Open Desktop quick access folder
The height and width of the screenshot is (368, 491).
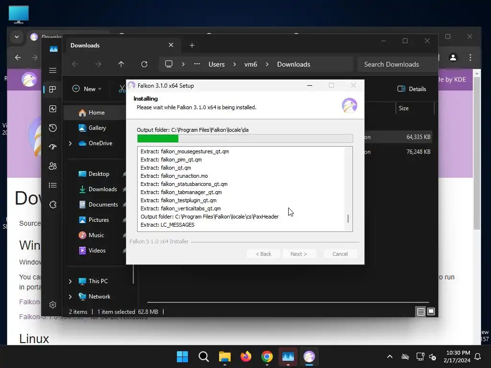tap(99, 173)
